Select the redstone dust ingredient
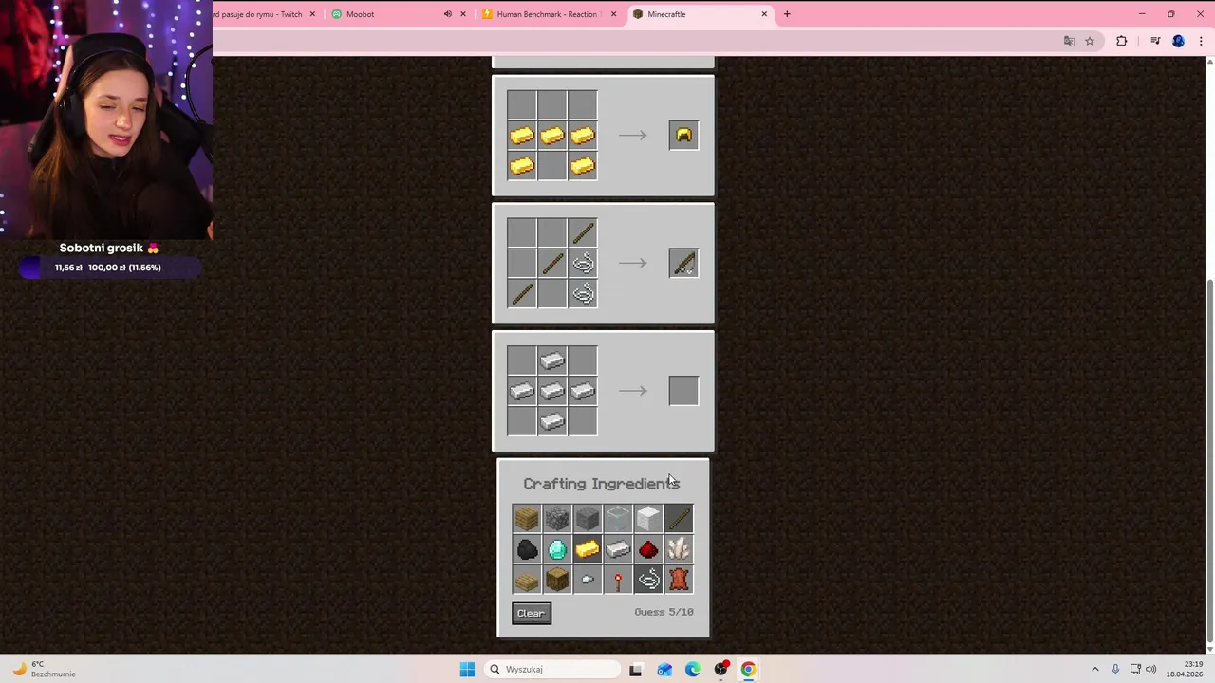 (648, 548)
